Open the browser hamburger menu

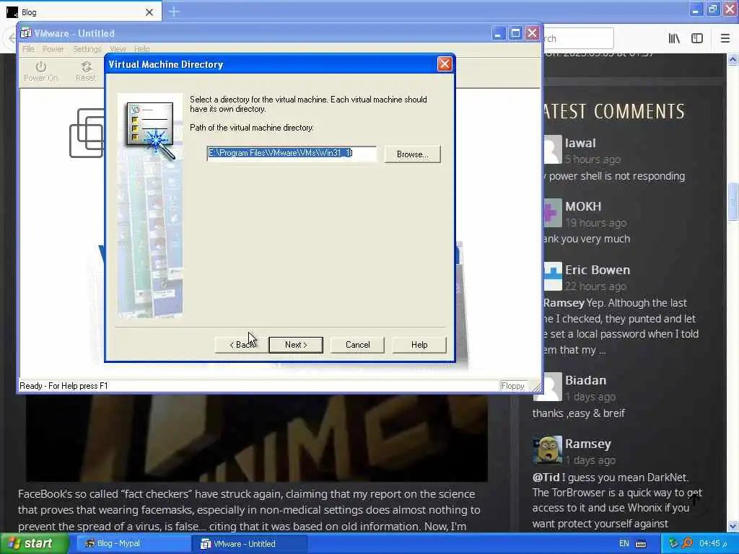[x=725, y=39]
